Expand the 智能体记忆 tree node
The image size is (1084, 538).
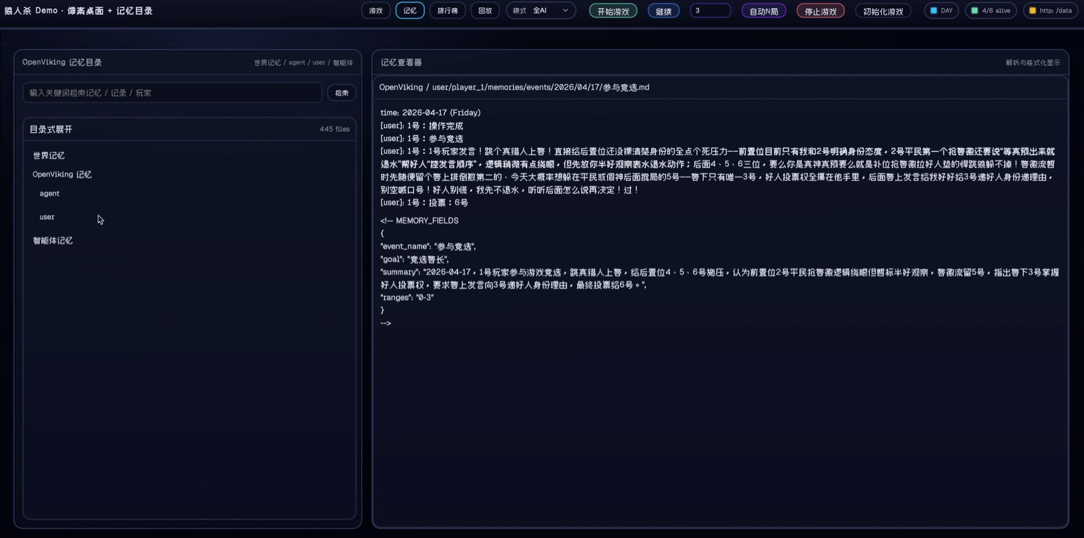(x=53, y=241)
